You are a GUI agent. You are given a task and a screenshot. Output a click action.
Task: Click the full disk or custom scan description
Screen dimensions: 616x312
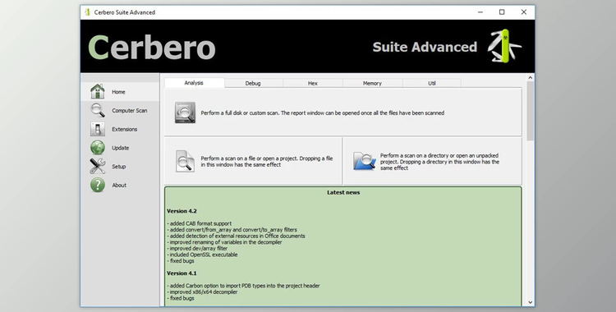(323, 112)
